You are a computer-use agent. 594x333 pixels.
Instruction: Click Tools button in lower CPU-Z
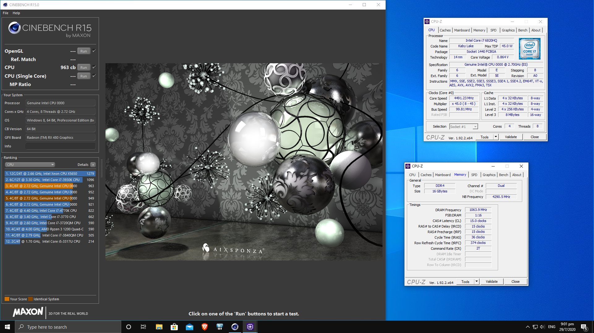pyautogui.click(x=465, y=282)
